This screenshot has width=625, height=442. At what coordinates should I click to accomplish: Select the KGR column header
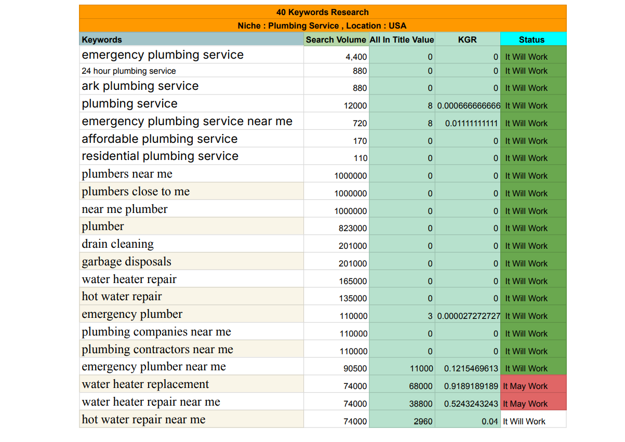pos(467,39)
